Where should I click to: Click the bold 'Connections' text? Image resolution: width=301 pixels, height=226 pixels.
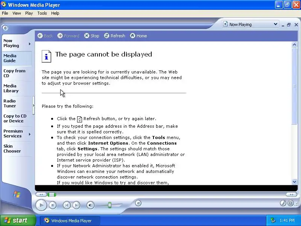click(x=162, y=143)
